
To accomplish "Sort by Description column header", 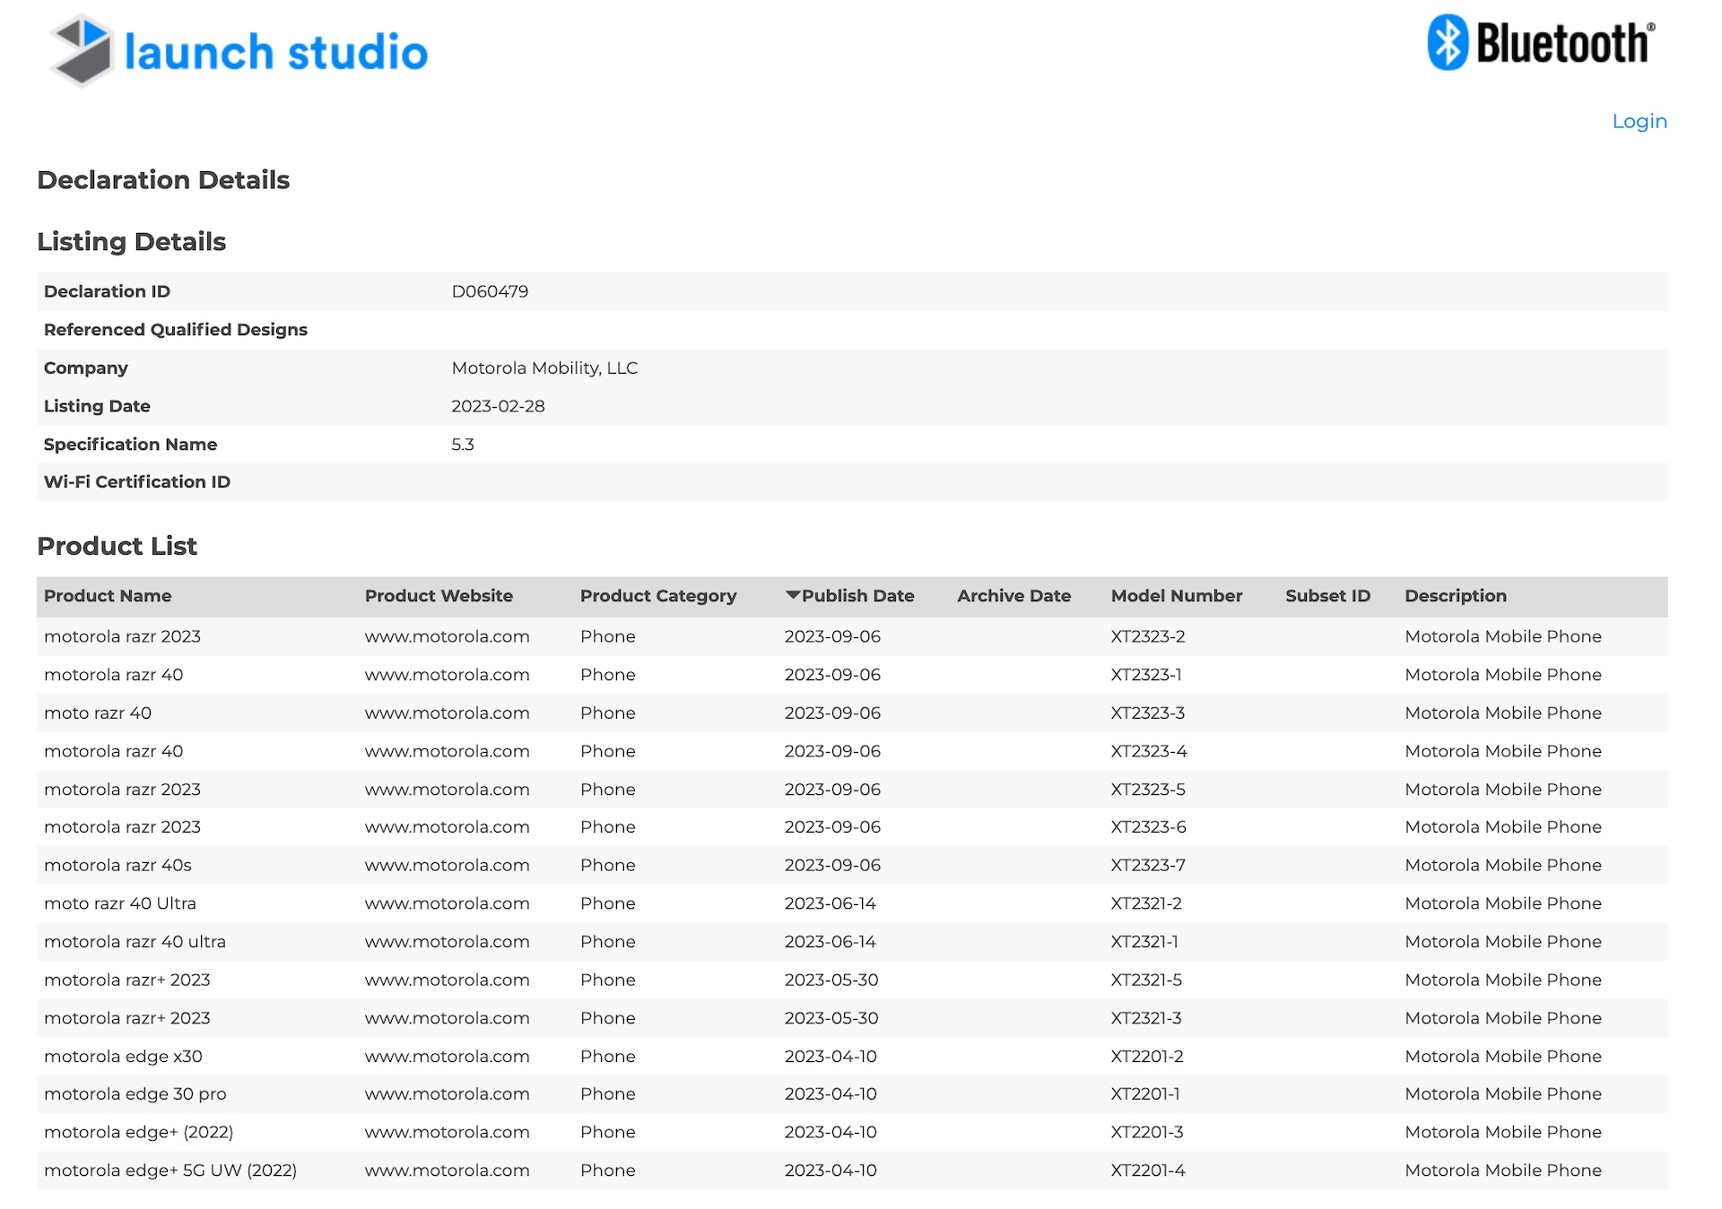I will (1455, 596).
